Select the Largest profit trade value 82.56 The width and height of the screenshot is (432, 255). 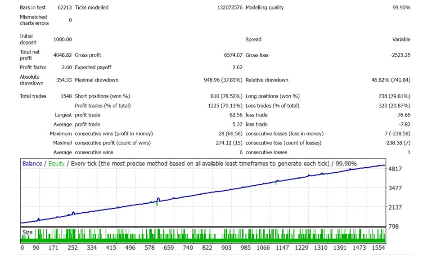[x=236, y=115]
